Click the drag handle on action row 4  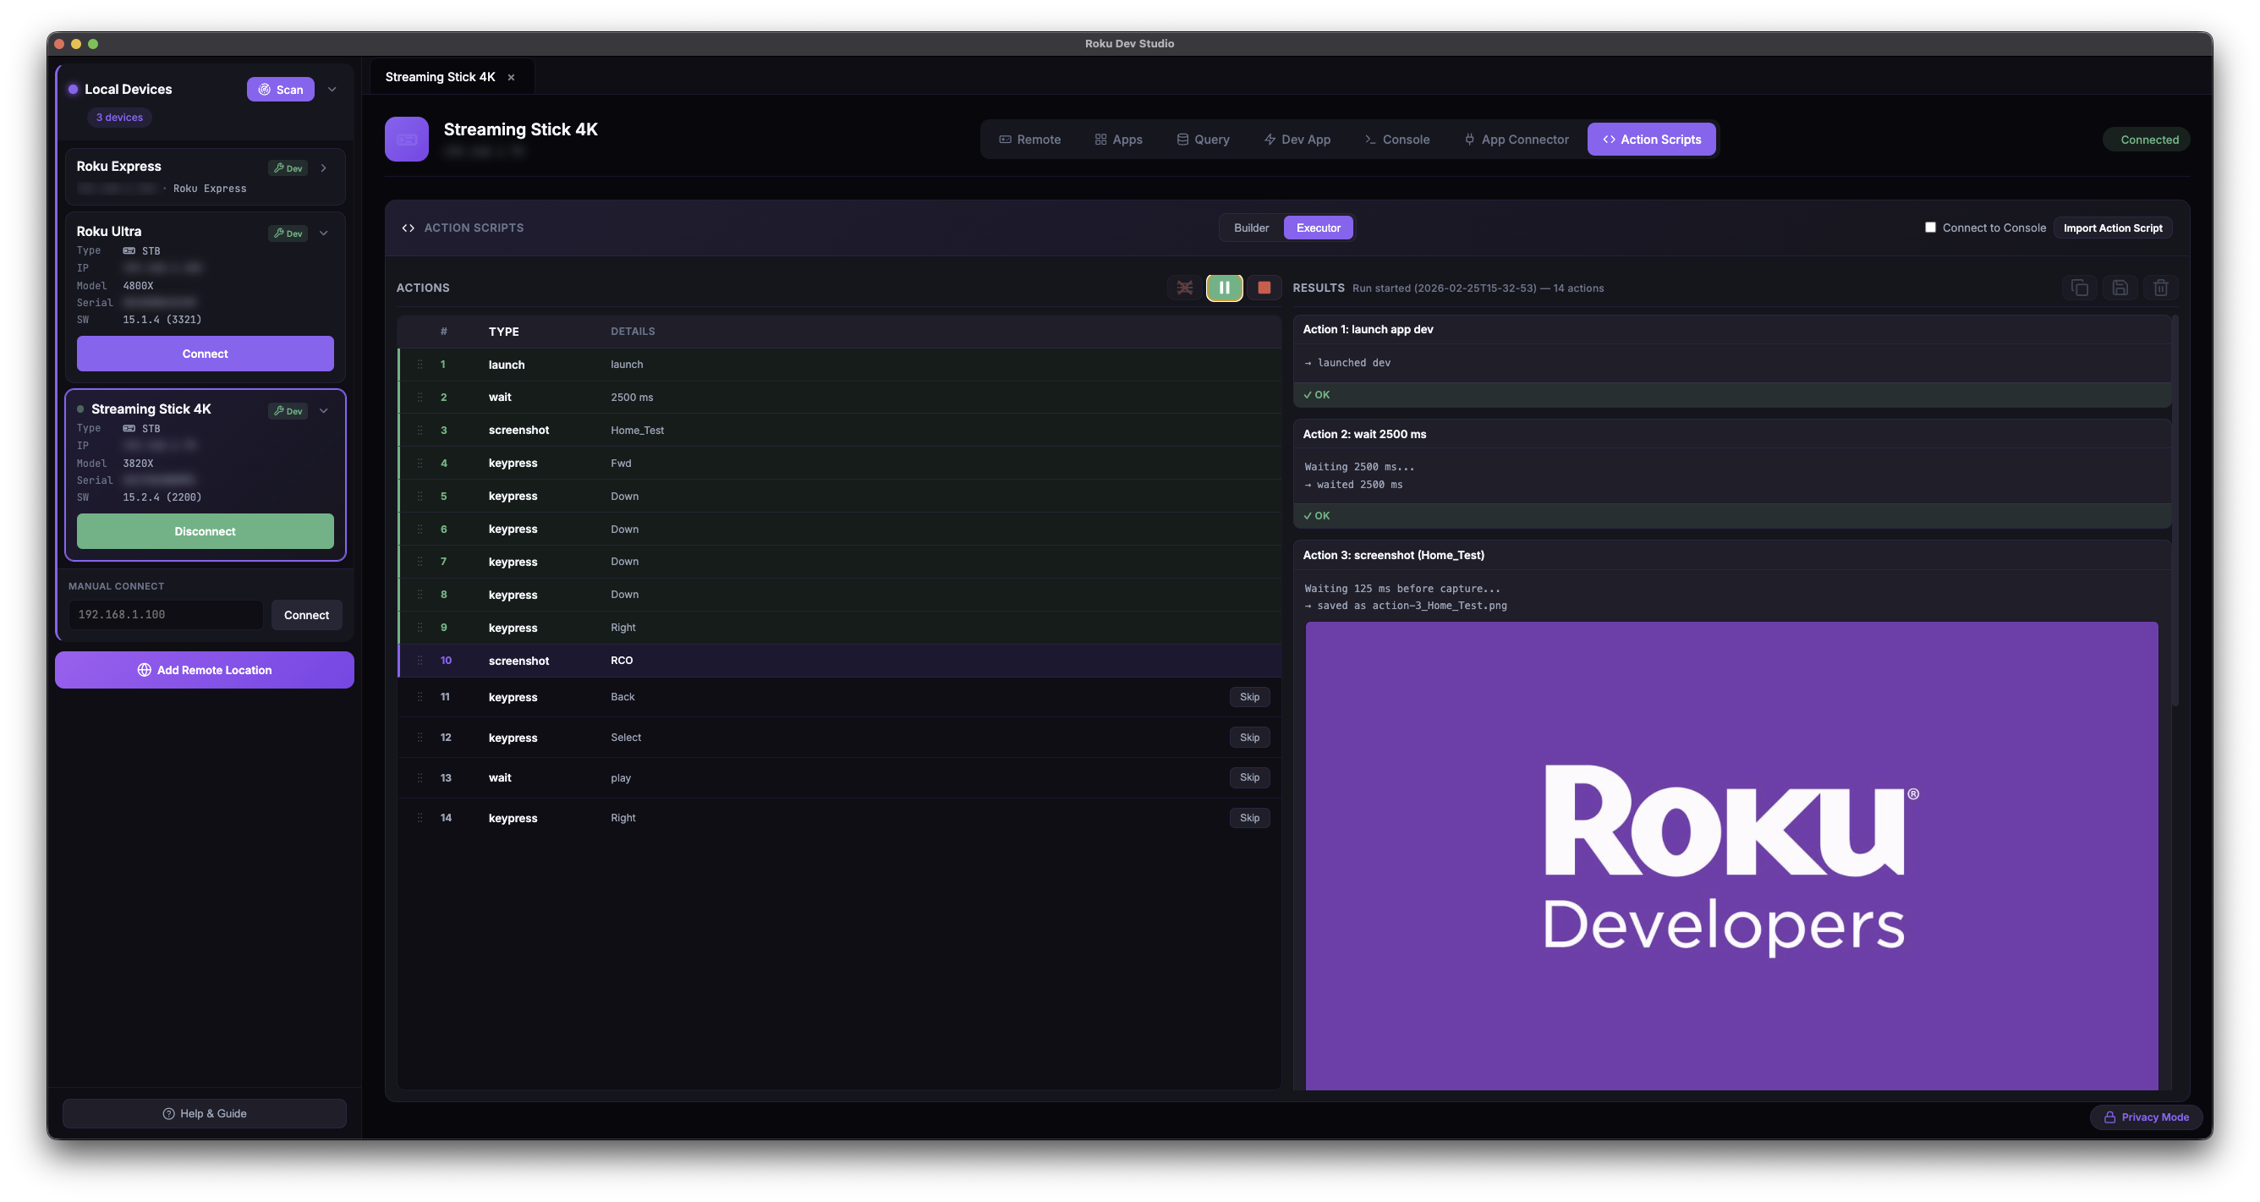pyautogui.click(x=420, y=464)
